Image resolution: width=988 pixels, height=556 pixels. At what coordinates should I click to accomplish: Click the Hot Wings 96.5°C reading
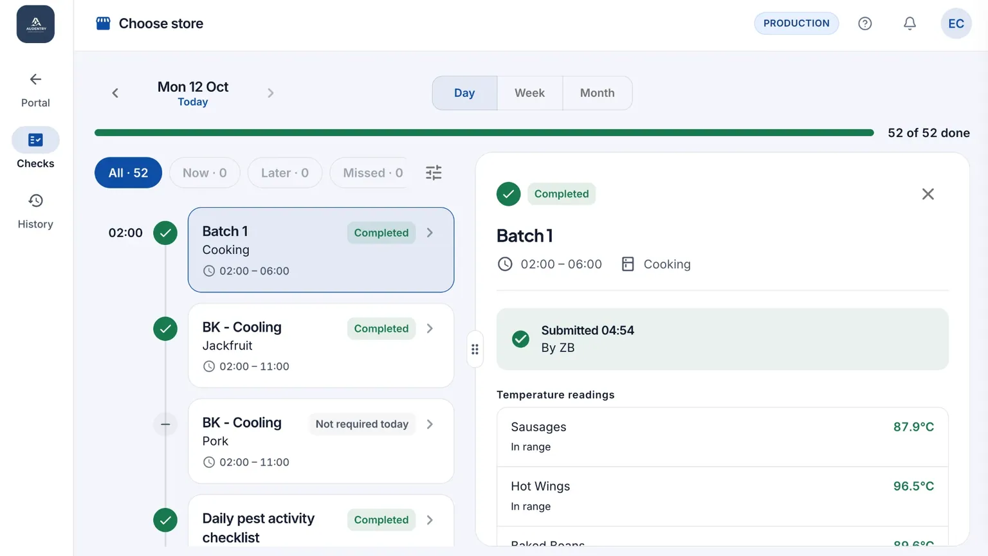(913, 487)
